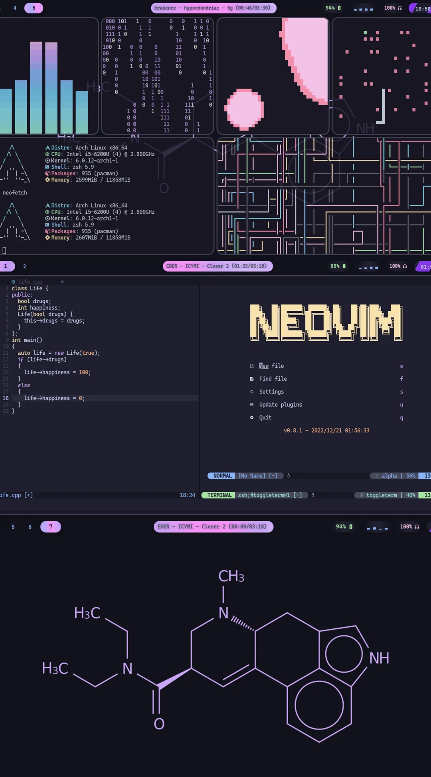Switch to workspace 6

click(30, 527)
